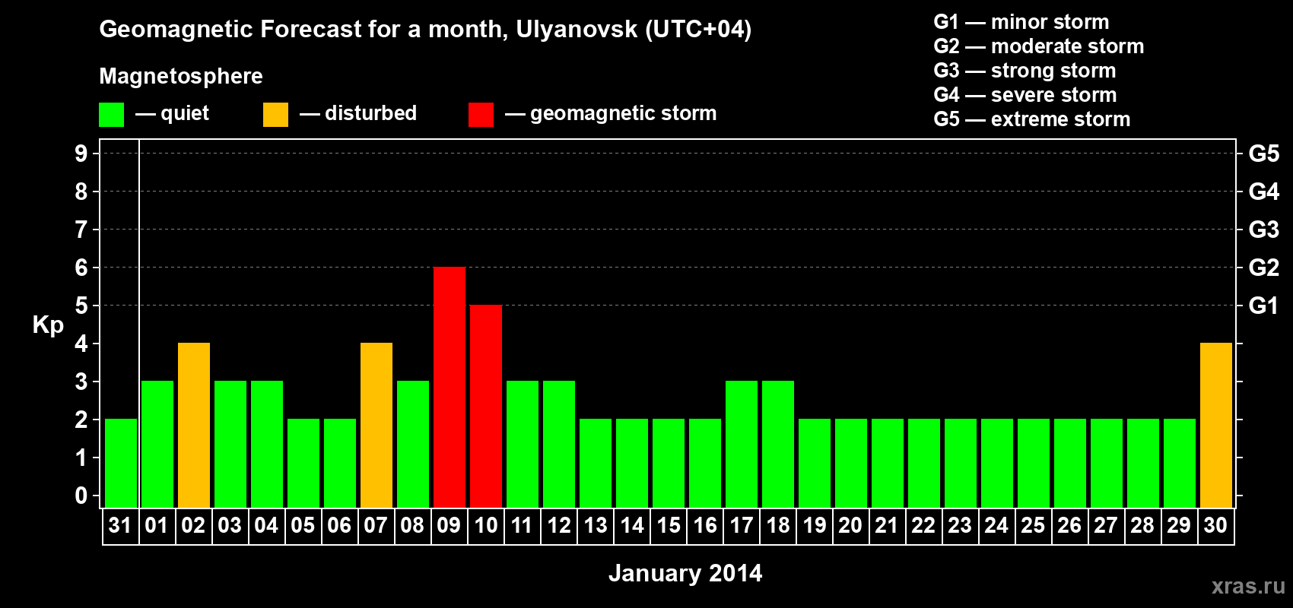Click the Kp axis label
Screen dimensions: 1293x608
tap(48, 325)
